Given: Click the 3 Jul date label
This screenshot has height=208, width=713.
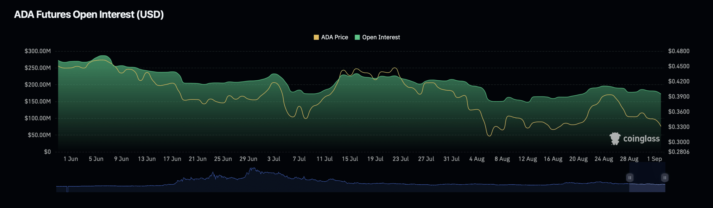Looking at the screenshot, I should 274,159.
